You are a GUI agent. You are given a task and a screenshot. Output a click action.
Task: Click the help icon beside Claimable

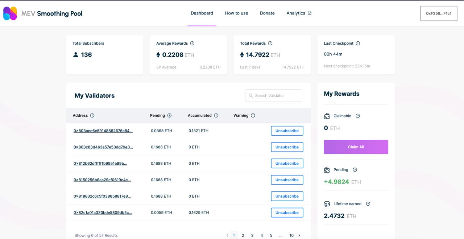tap(358, 116)
